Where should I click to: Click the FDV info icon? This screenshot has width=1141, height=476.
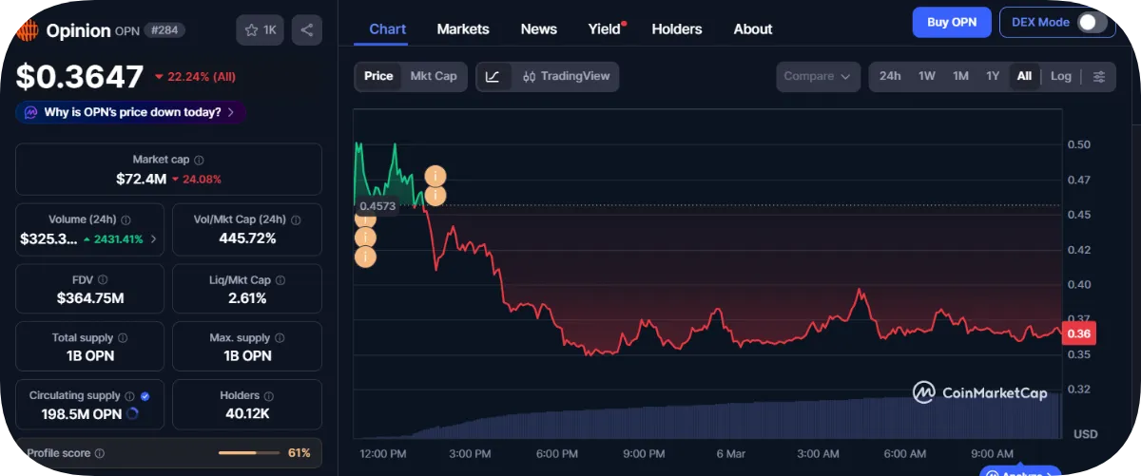point(103,280)
